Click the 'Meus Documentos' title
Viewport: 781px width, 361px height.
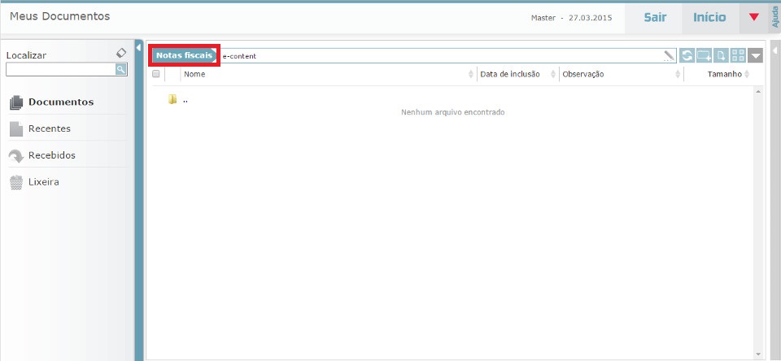[59, 16]
